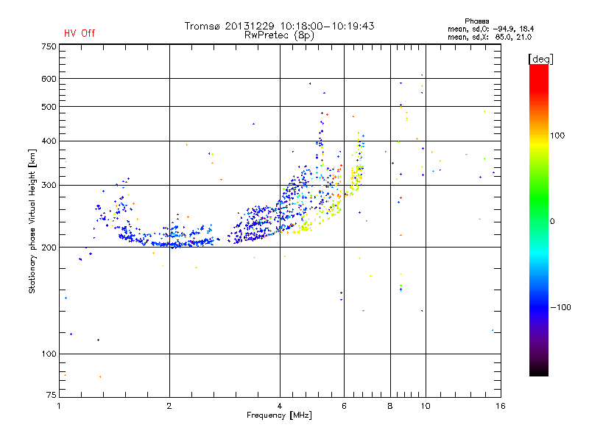589x442 pixels.
Task: Click the 'Phases' header label
Action: 476,21
